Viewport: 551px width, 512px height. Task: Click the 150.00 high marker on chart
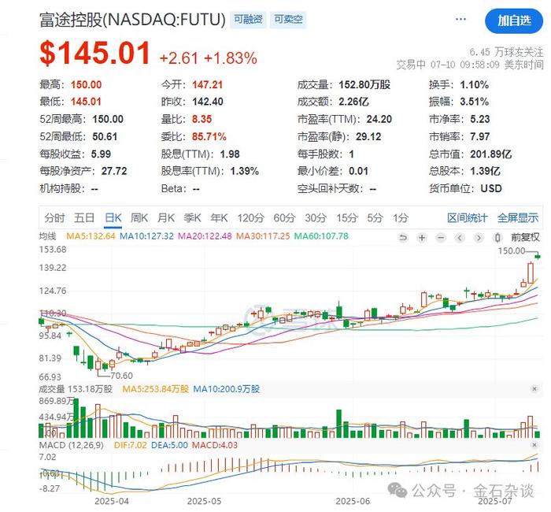pos(512,250)
